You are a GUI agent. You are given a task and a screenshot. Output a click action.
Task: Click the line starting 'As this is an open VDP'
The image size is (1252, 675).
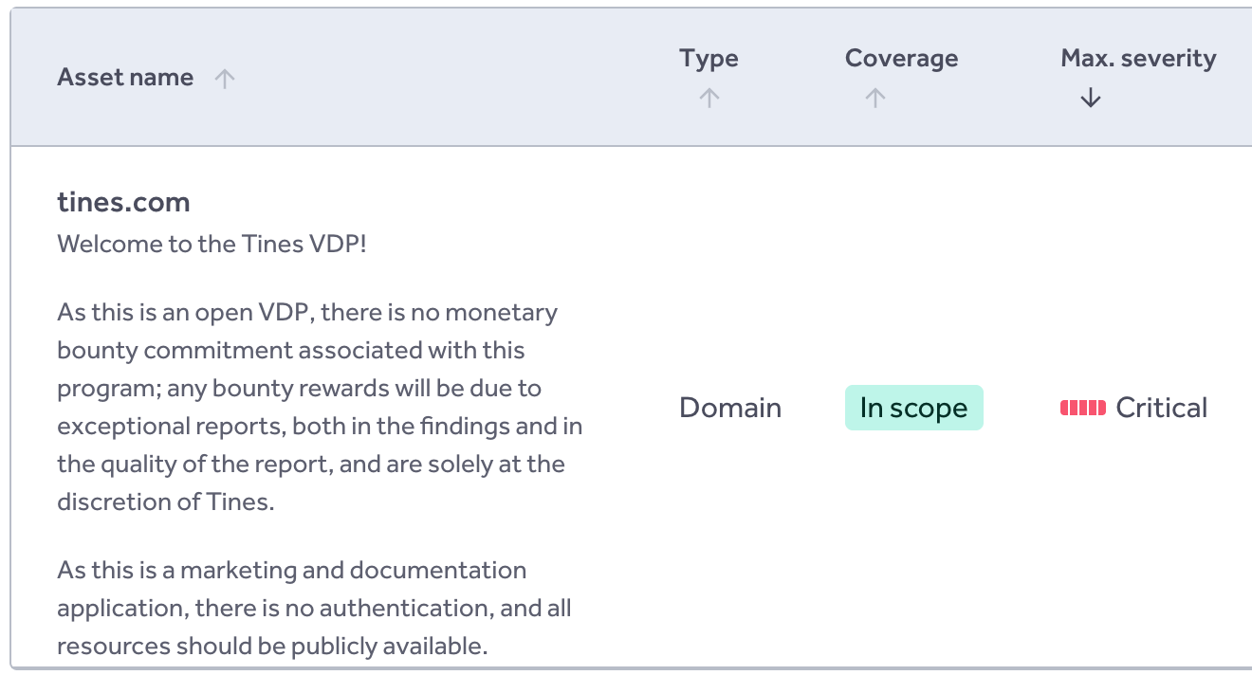[x=307, y=312]
